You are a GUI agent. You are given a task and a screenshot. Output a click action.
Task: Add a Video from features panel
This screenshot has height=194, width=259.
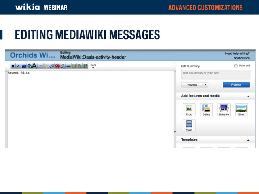click(189, 125)
